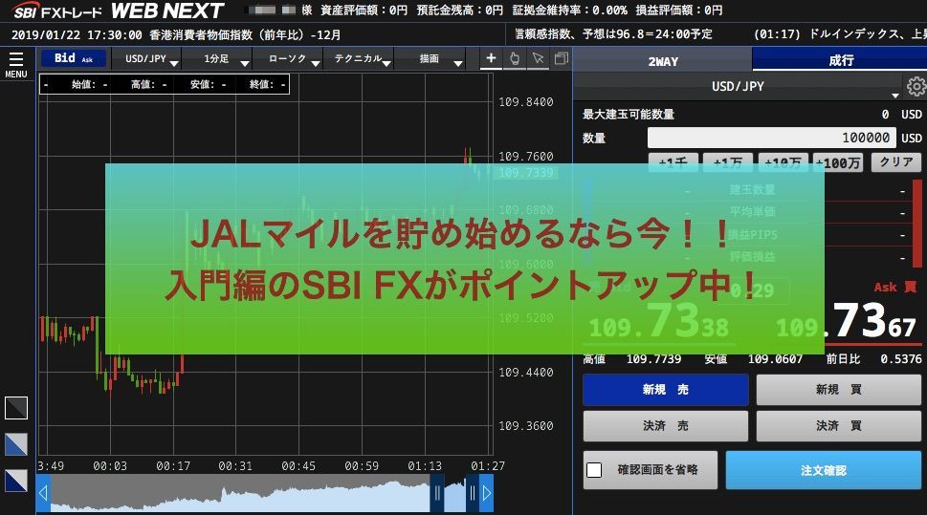Screen dimensions: 927x515
Task: Switch to the 成行 tab
Action: 840,60
